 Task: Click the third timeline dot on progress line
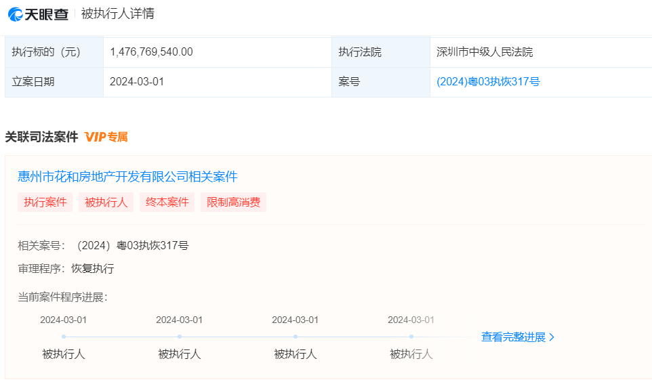tap(296, 337)
